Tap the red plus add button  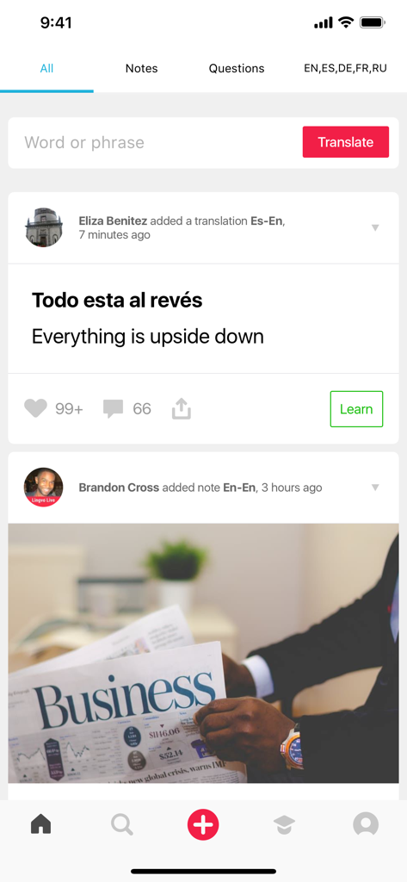click(x=203, y=824)
